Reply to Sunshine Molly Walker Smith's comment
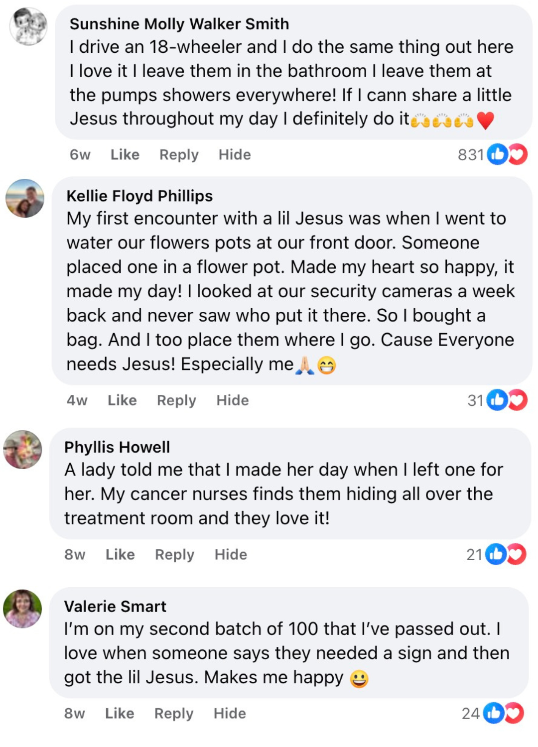The image size is (538, 747). click(x=179, y=155)
